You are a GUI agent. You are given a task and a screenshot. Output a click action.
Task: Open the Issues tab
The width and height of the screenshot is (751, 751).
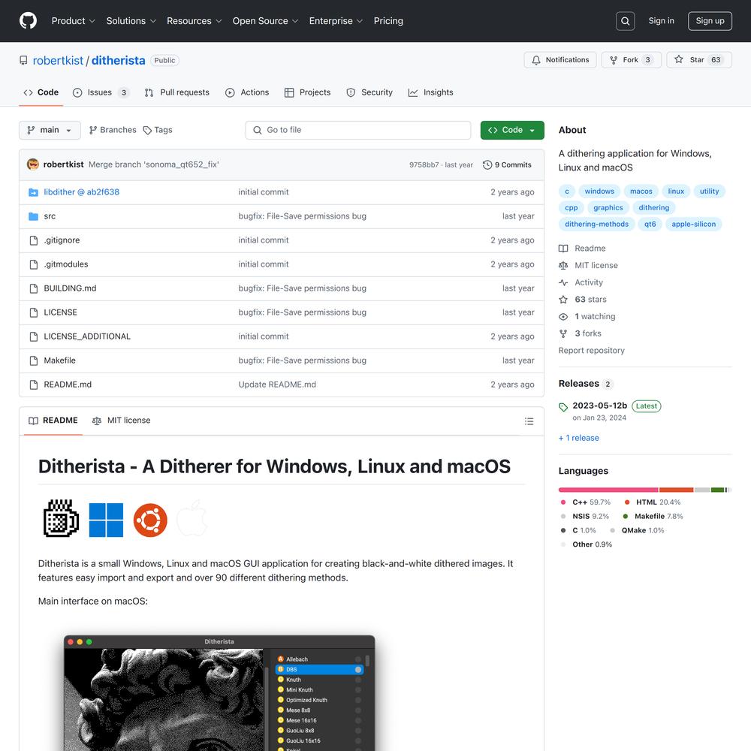[x=101, y=92]
